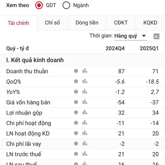Open the Dòng tiền tab

87,23
